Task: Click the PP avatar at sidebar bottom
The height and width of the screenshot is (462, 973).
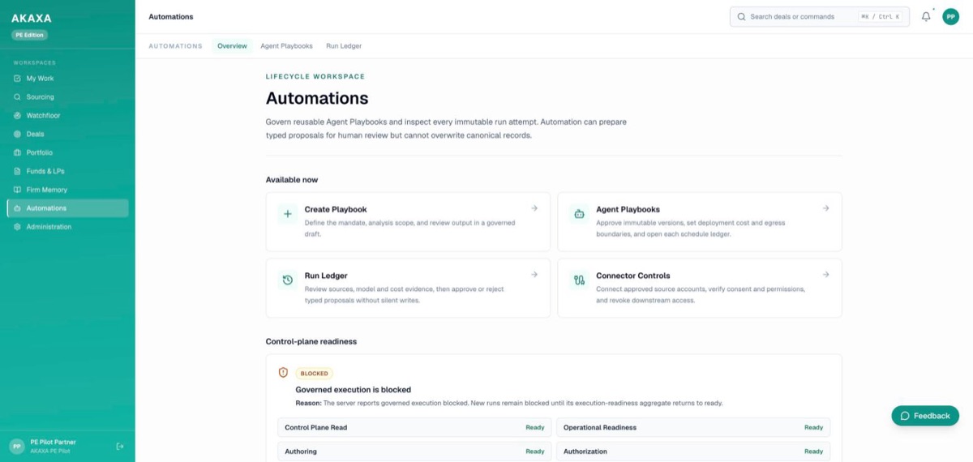Action: 16,446
